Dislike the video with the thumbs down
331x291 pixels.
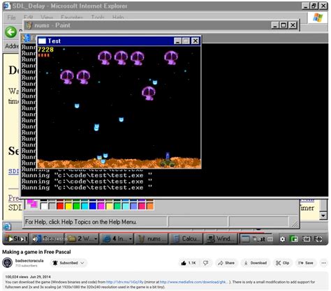point(205,263)
